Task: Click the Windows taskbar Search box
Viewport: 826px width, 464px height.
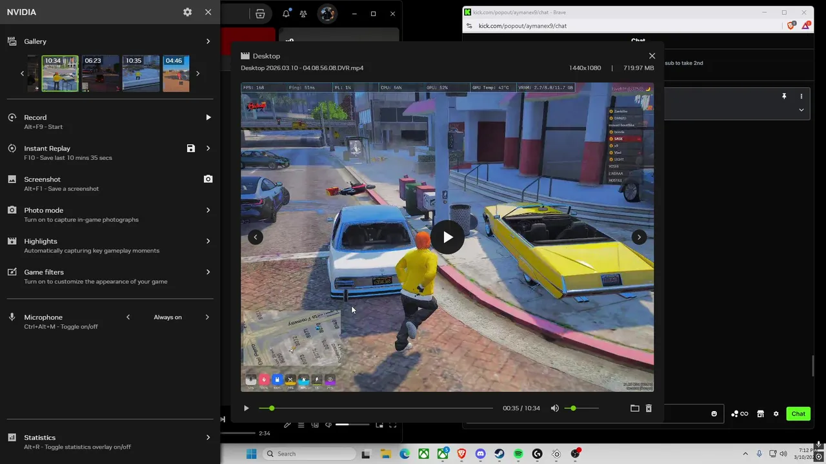Action: pos(310,454)
